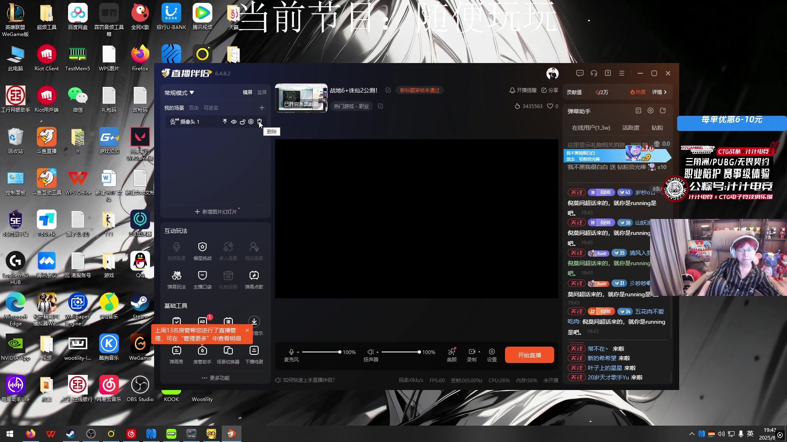The image size is (787, 442).
Task: Click 新增图片幻灯片 to add slideshow
Action: click(x=216, y=212)
